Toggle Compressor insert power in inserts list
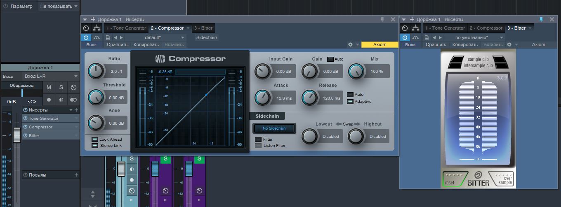 pyautogui.click(x=26, y=127)
